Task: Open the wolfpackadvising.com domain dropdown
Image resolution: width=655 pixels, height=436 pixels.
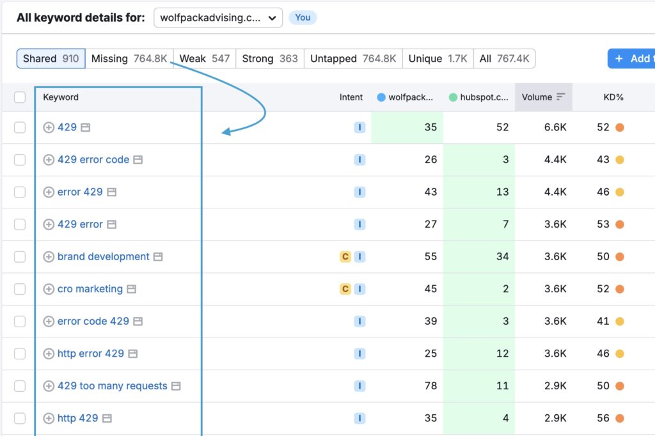Action: coord(217,17)
